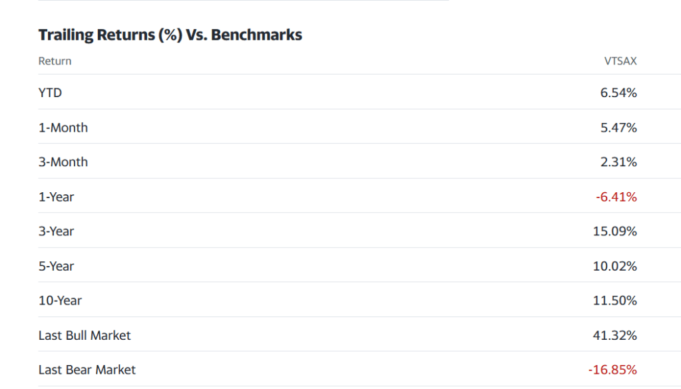681x389 pixels.
Task: Click the red -6.41% return value
Action: pyautogui.click(x=616, y=197)
